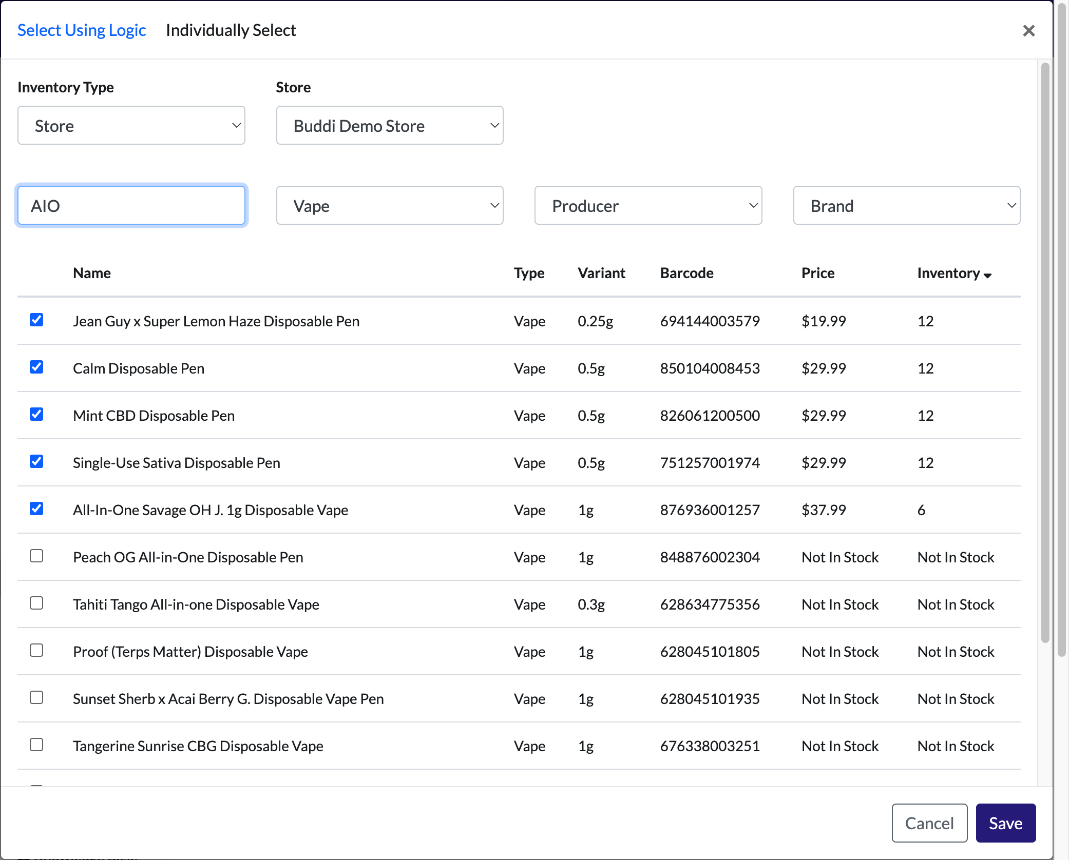Open the Brand filter dropdown

907,205
